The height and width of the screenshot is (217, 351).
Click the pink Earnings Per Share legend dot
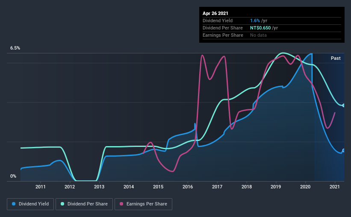point(121,204)
